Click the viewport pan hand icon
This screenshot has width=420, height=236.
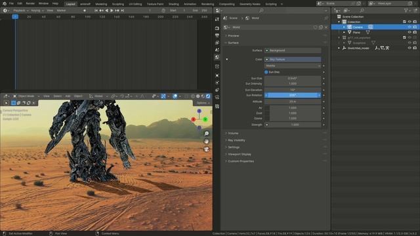click(x=207, y=142)
